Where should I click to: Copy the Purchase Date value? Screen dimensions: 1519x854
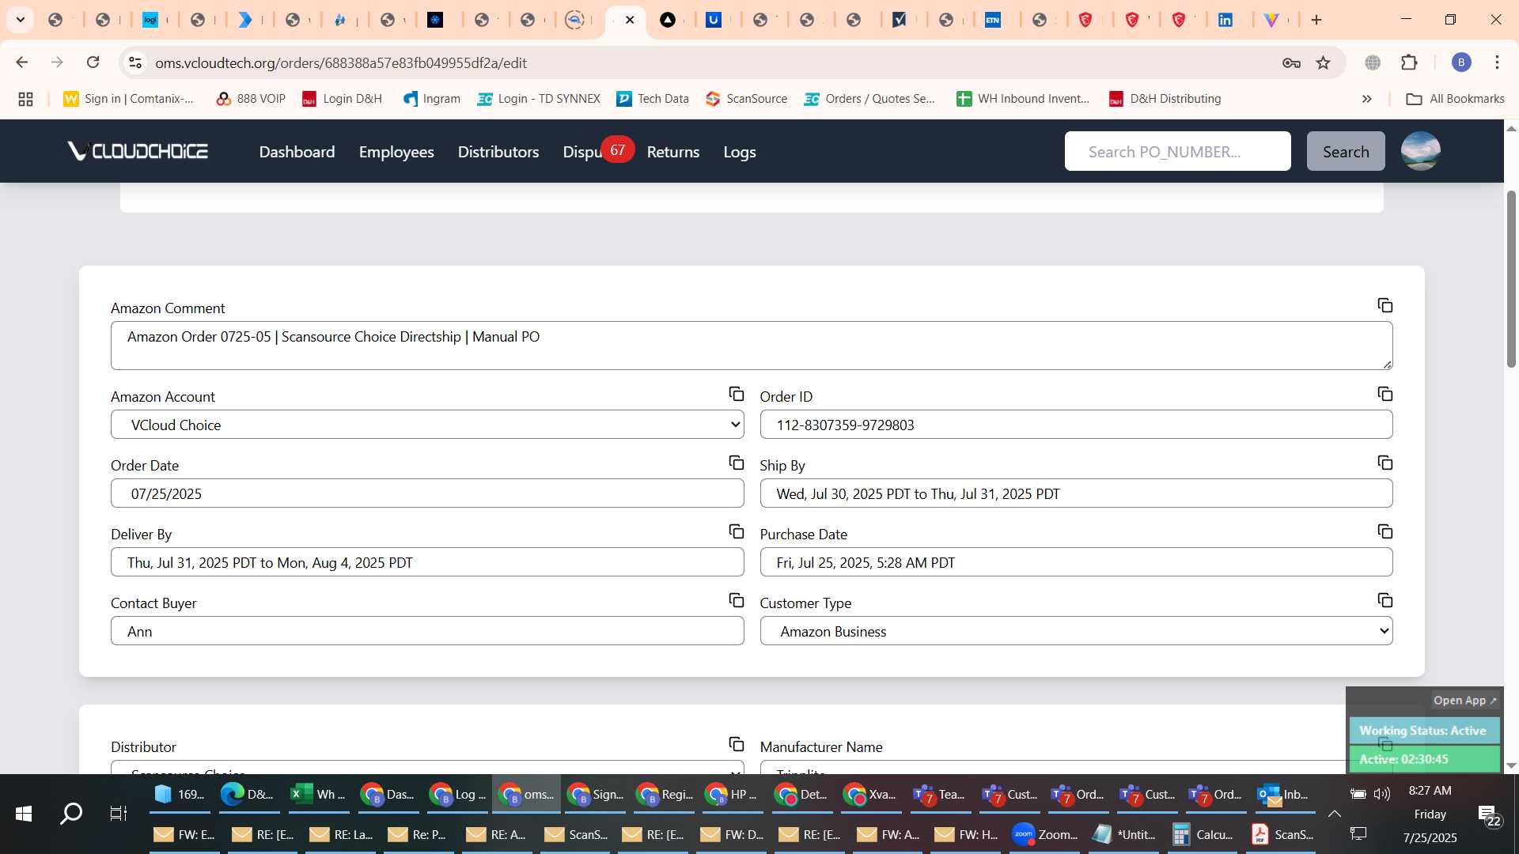[1385, 531]
